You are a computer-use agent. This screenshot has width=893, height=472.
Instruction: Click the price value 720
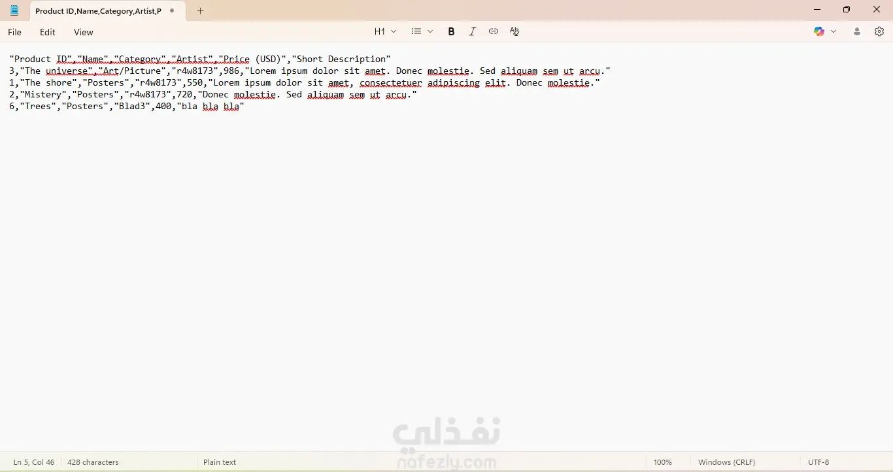[184, 95]
